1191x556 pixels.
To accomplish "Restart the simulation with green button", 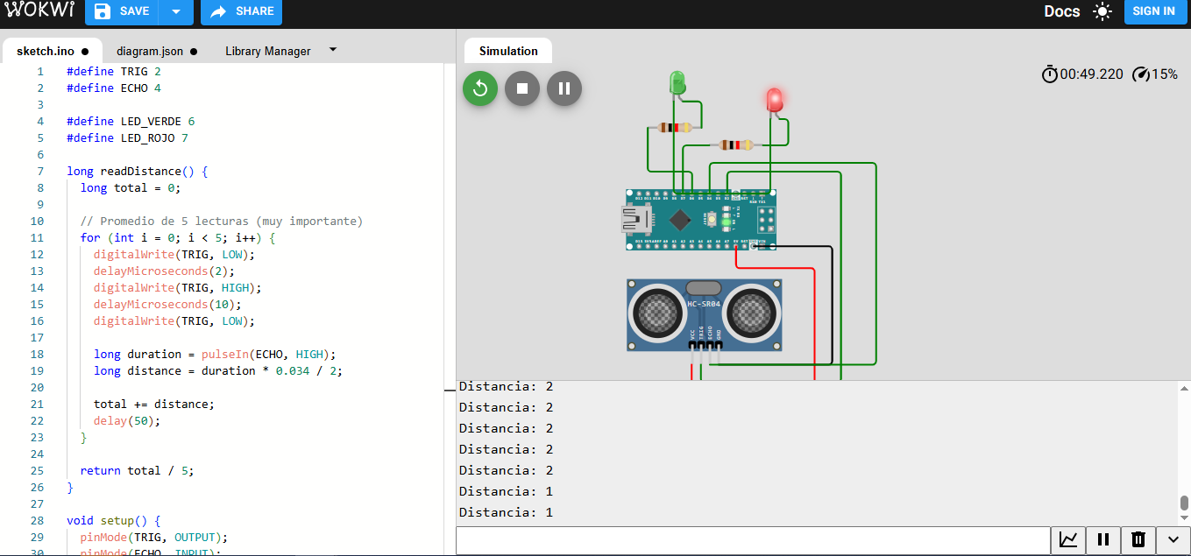I will click(480, 88).
